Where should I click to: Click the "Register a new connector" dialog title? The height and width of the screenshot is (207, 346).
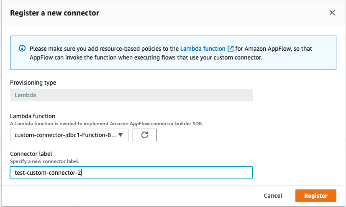click(x=54, y=13)
